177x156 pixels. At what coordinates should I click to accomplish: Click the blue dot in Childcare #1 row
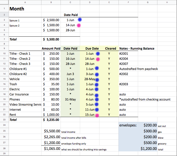point(97,69)
